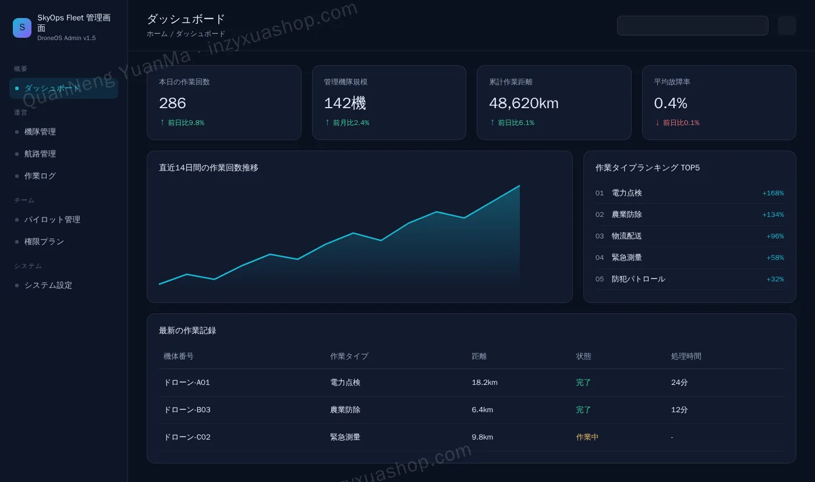Click the 状態 column header
The height and width of the screenshot is (482, 815).
tap(584, 356)
